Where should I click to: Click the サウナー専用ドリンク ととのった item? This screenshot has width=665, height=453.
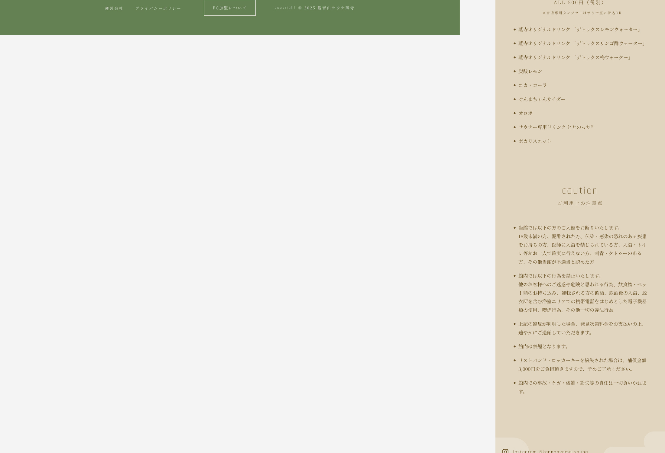point(556,127)
